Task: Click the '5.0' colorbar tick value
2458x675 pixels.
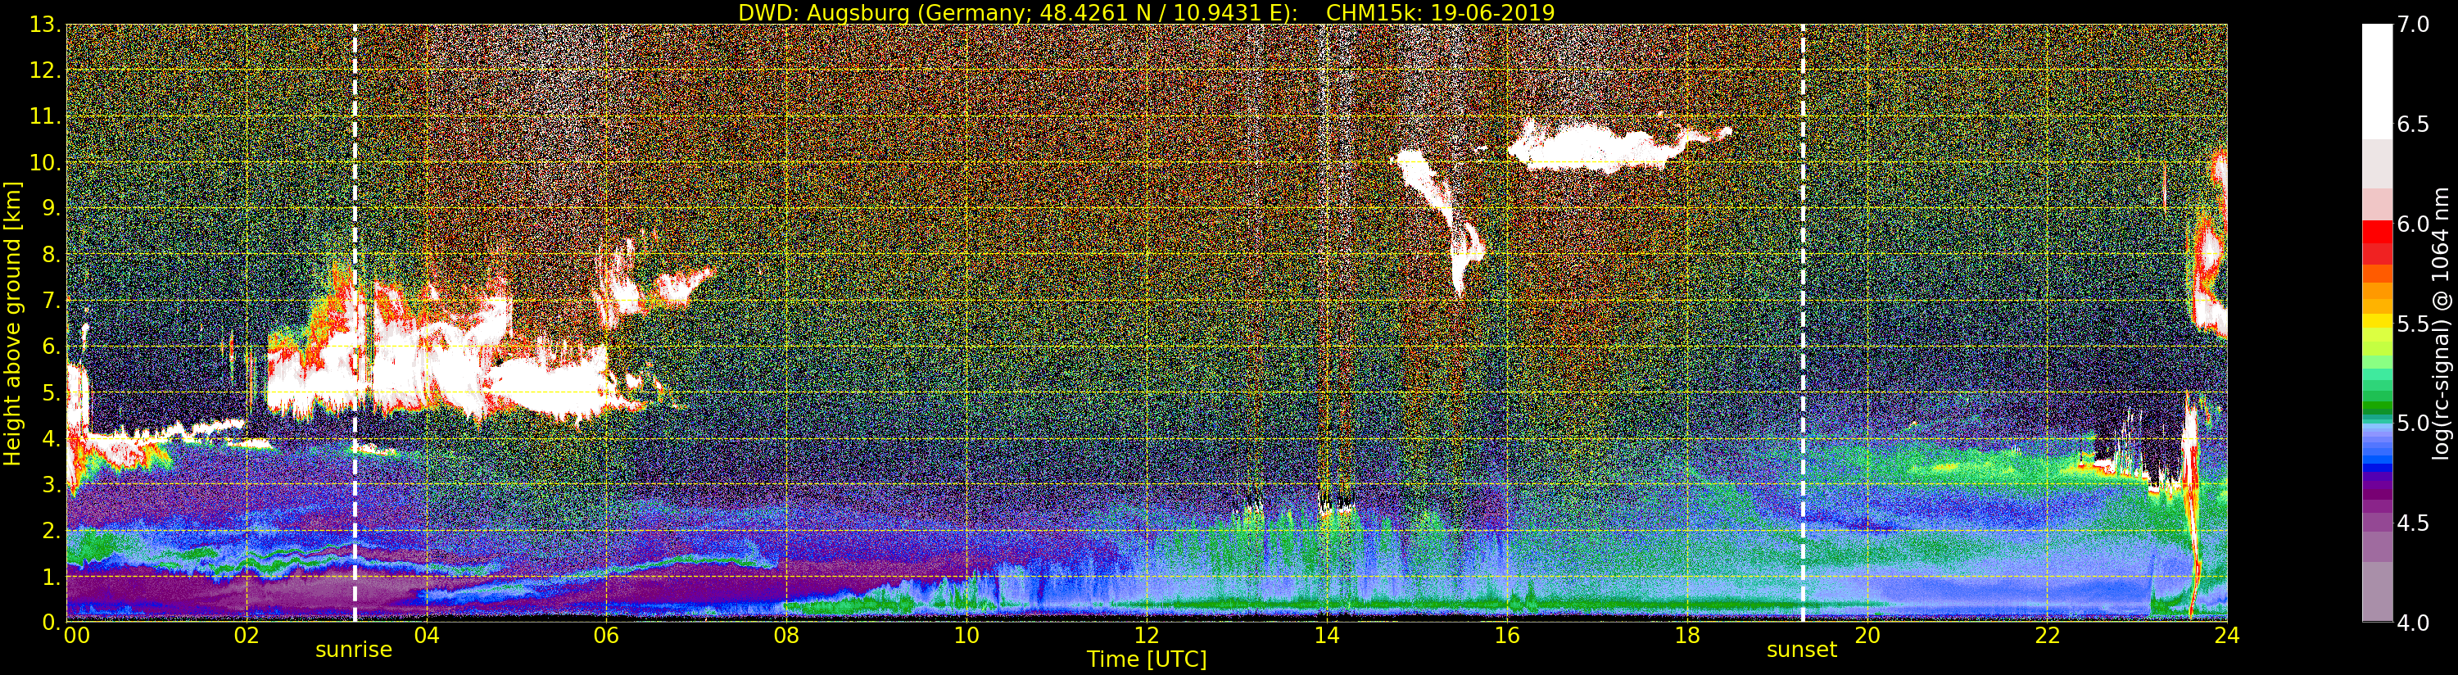Action: pyautogui.click(x=2413, y=423)
